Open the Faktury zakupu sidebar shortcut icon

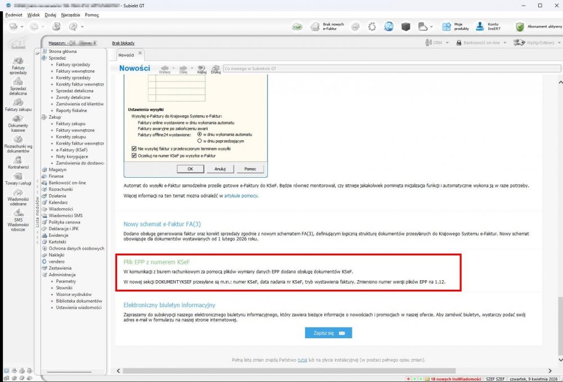click(18, 102)
